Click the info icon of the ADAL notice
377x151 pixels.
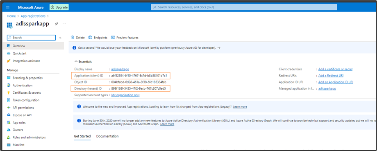[79, 120]
